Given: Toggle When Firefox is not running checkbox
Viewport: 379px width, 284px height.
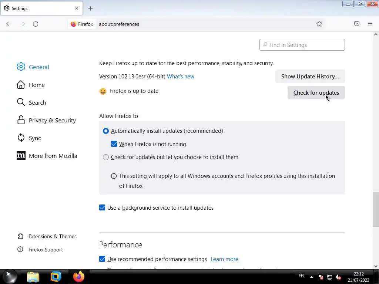Looking at the screenshot, I should point(114,144).
